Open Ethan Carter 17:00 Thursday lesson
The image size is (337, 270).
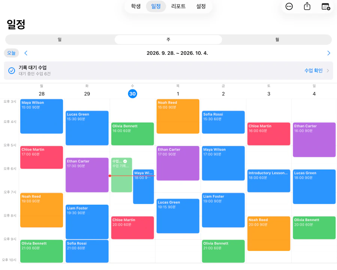pos(178,163)
